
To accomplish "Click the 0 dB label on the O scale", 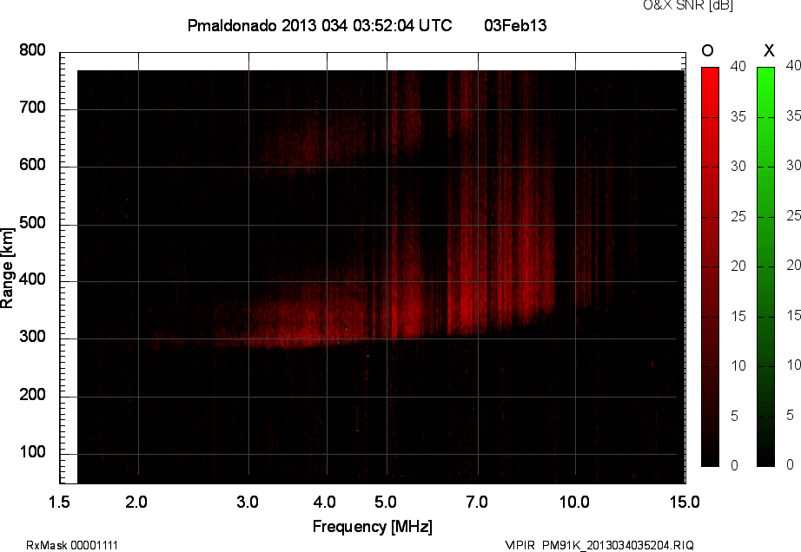I will click(x=735, y=465).
